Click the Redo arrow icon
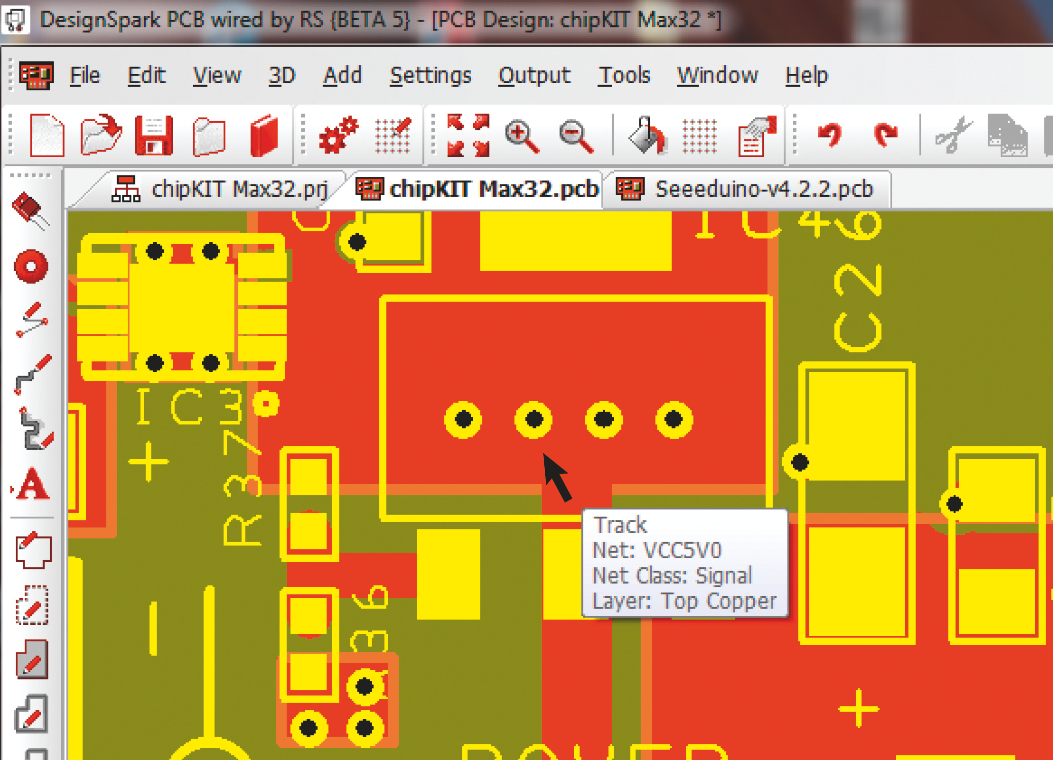Screen dimensions: 1053x760 click(885, 134)
